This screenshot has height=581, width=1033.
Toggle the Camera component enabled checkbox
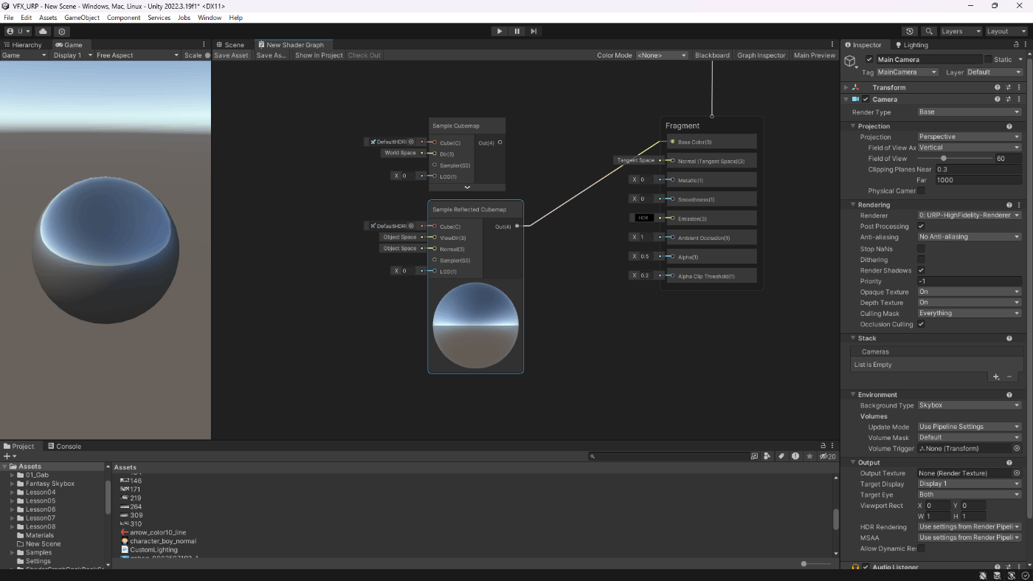pyautogui.click(x=866, y=99)
